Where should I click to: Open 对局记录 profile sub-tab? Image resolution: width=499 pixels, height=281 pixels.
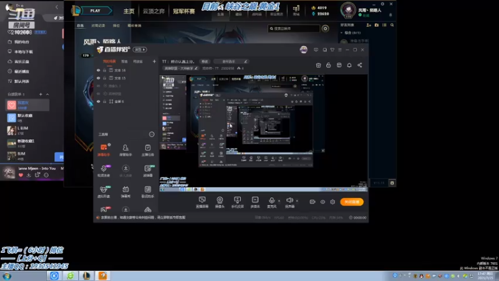point(98,26)
